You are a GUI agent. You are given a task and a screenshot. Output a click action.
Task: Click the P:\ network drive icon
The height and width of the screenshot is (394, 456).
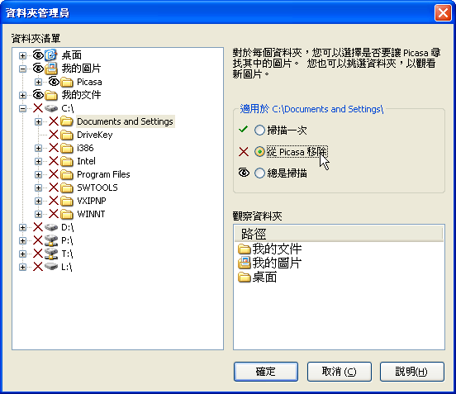(x=51, y=240)
